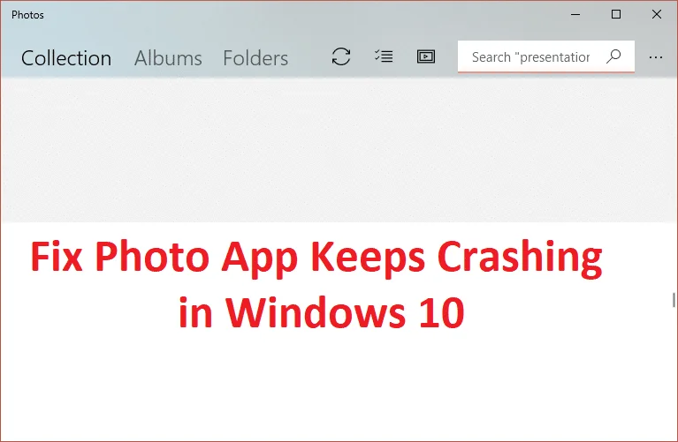The height and width of the screenshot is (442, 678).
Task: Click the Refresh icon in the toolbar
Action: click(341, 56)
